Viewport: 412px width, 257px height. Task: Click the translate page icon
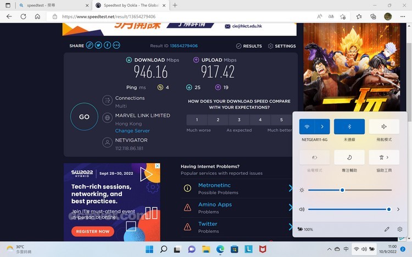point(331,16)
